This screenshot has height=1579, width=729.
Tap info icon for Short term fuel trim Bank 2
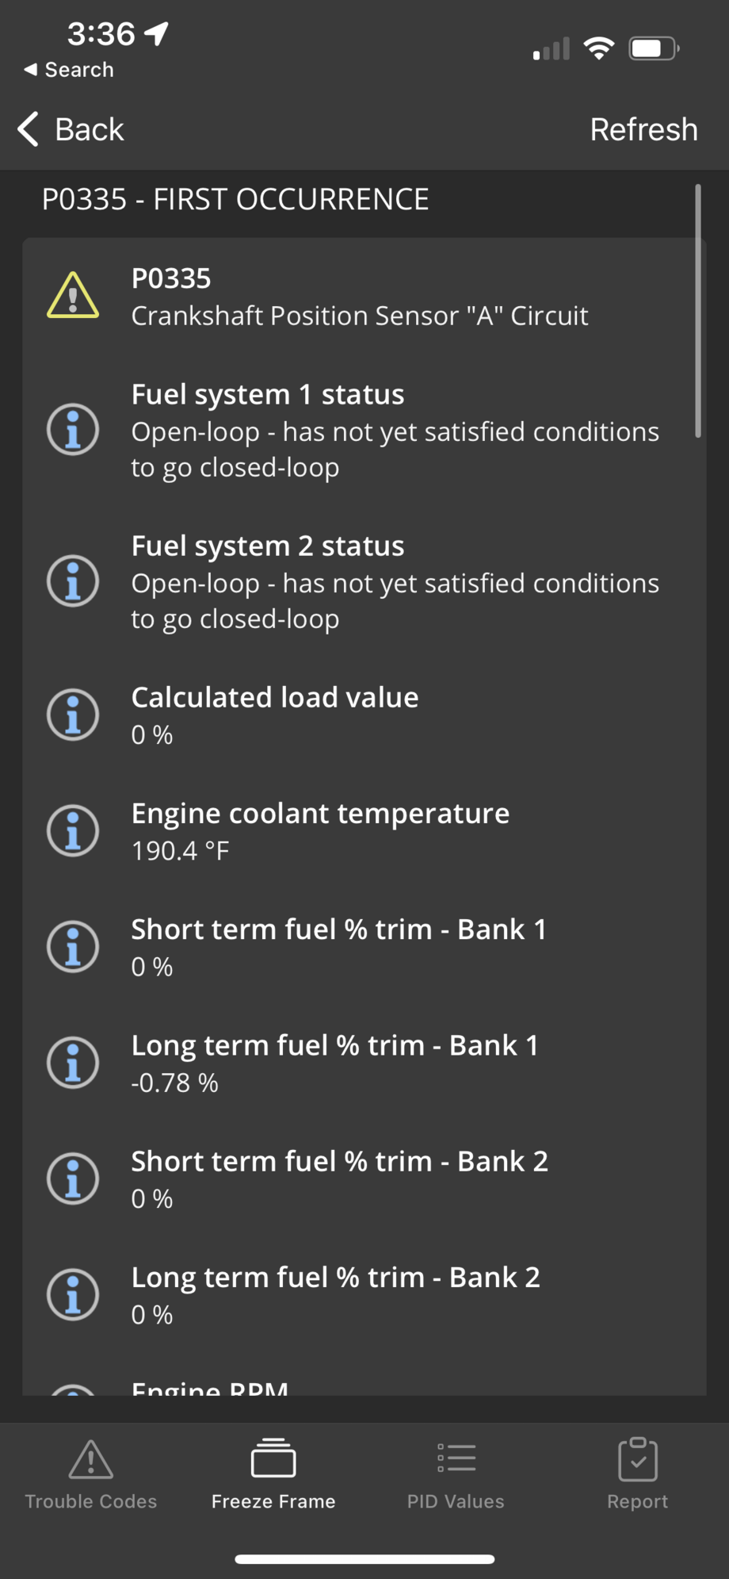click(73, 1179)
